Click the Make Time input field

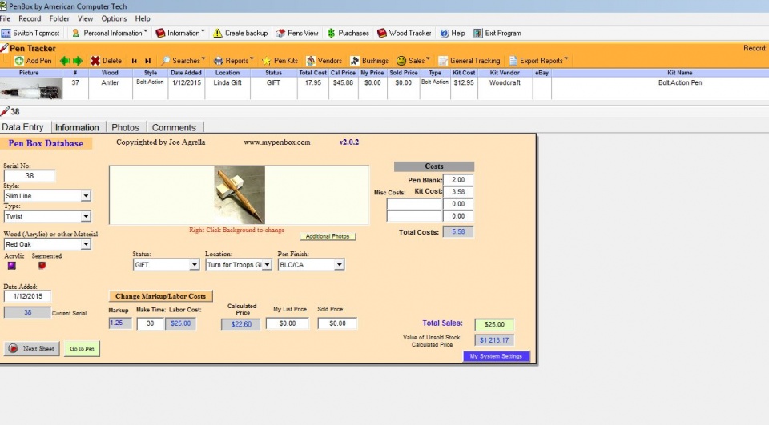point(150,324)
